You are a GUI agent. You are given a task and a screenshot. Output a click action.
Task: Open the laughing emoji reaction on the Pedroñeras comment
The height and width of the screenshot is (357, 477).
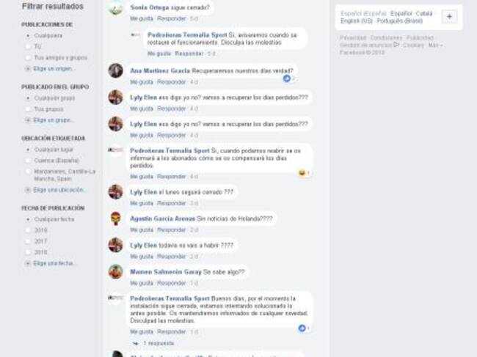(302, 173)
